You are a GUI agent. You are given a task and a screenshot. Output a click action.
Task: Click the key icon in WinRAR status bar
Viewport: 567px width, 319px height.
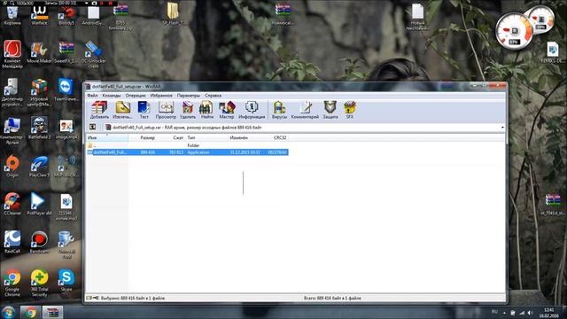[96, 298]
